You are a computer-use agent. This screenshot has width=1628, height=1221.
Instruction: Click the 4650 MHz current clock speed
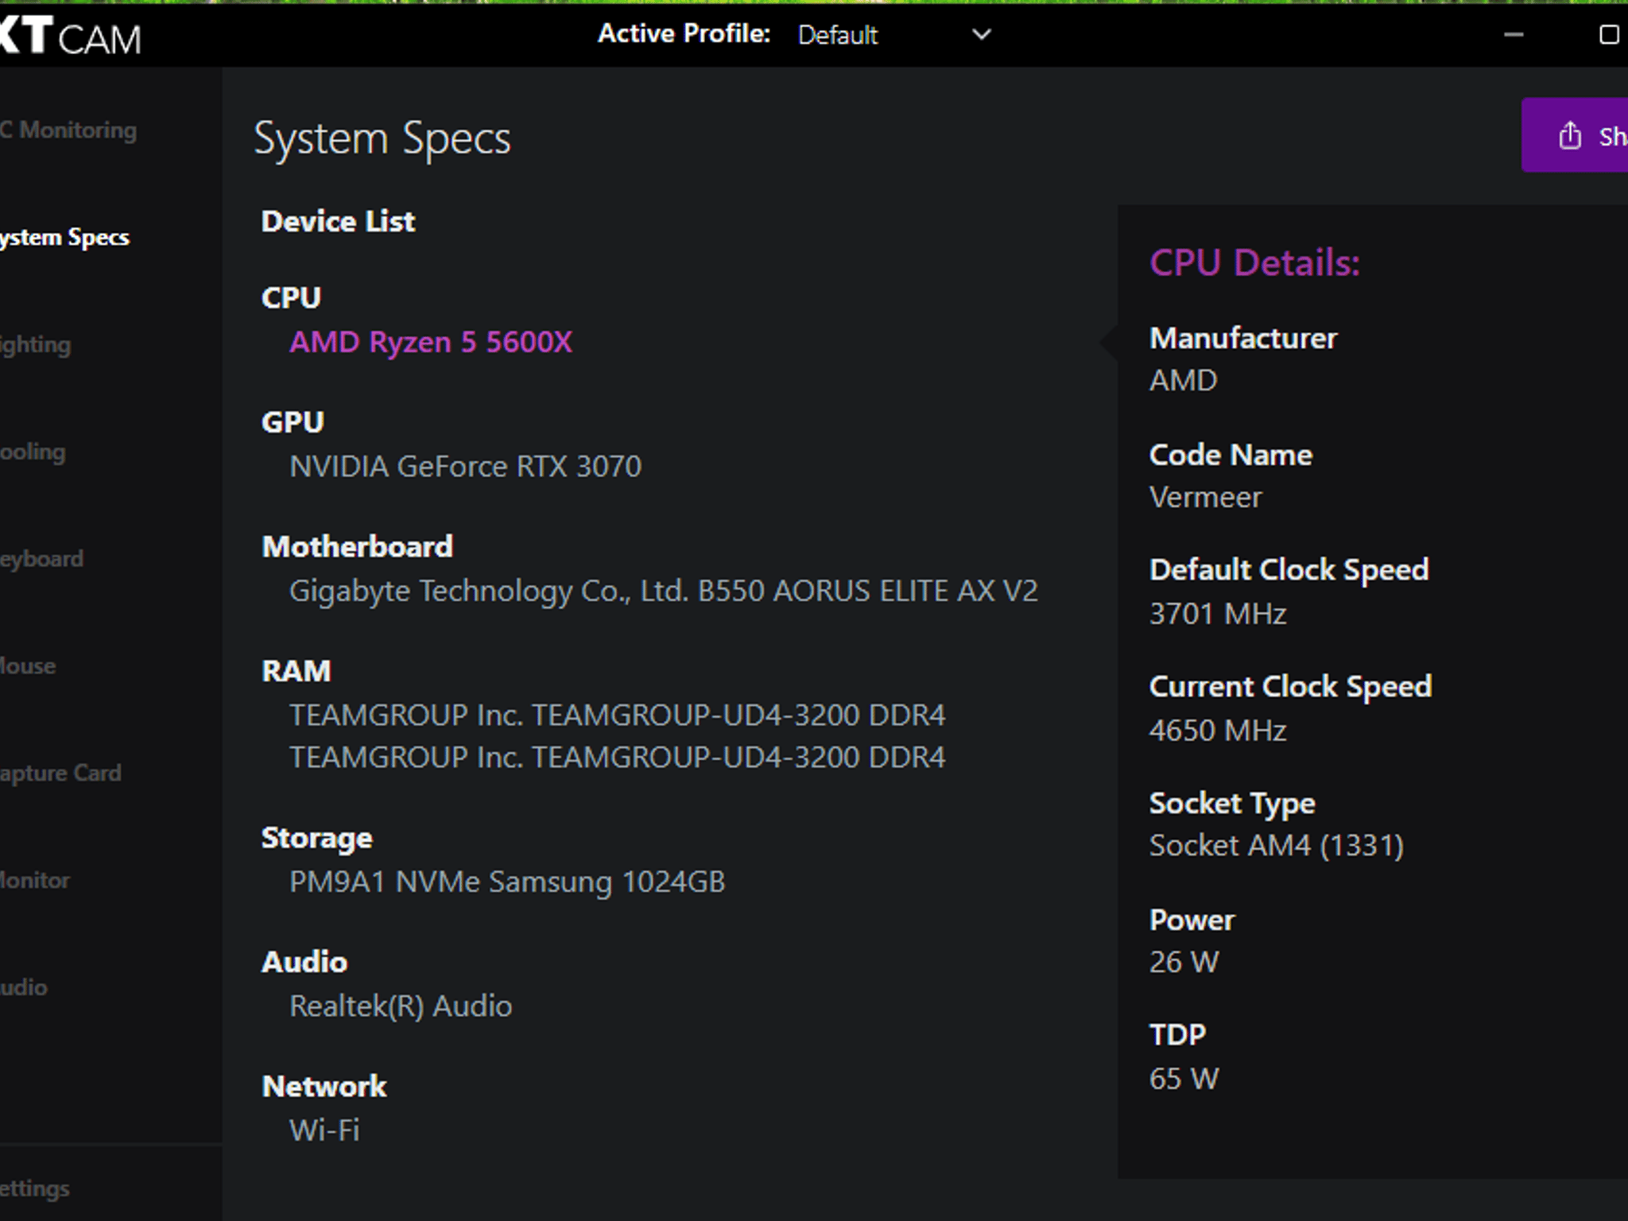[1218, 731]
